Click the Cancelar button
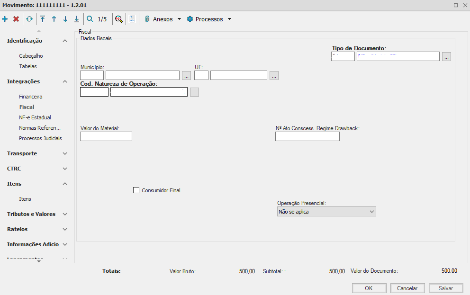The image size is (470, 295). (407, 288)
